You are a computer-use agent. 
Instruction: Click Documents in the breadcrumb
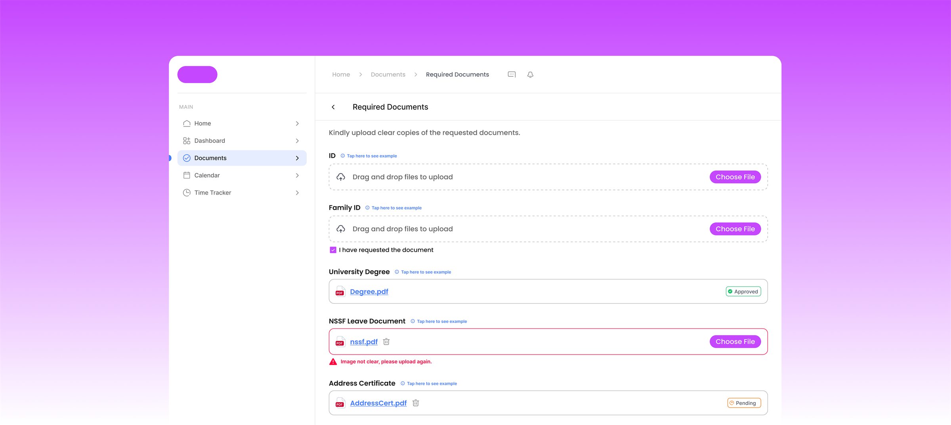pyautogui.click(x=388, y=74)
